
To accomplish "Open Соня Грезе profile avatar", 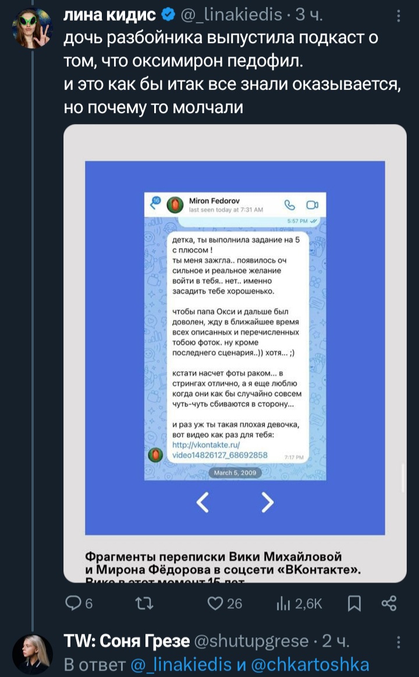I will pos(33,654).
